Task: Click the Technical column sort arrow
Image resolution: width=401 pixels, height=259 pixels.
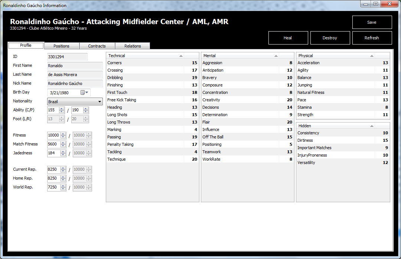Action: click(x=181, y=56)
